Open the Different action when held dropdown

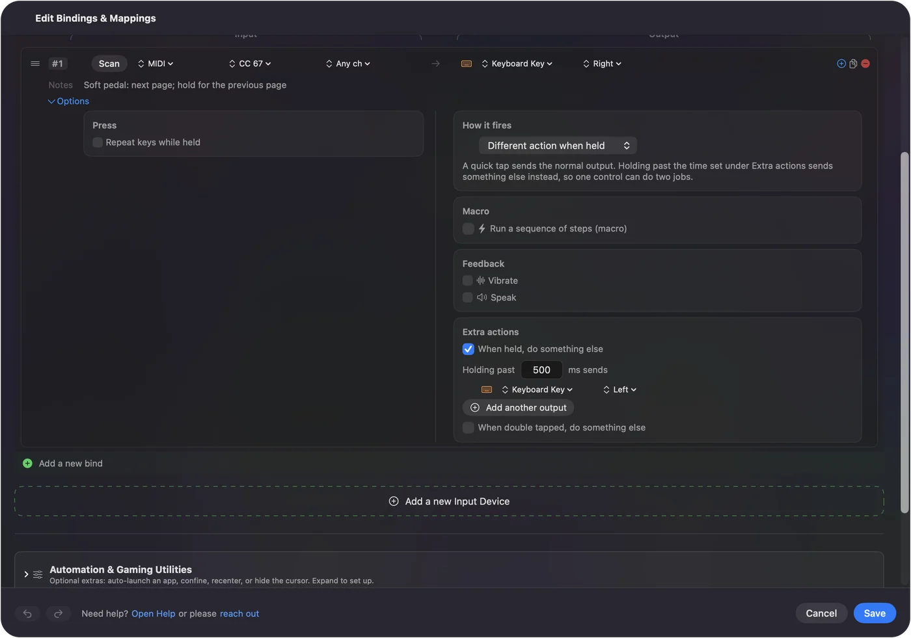click(558, 146)
